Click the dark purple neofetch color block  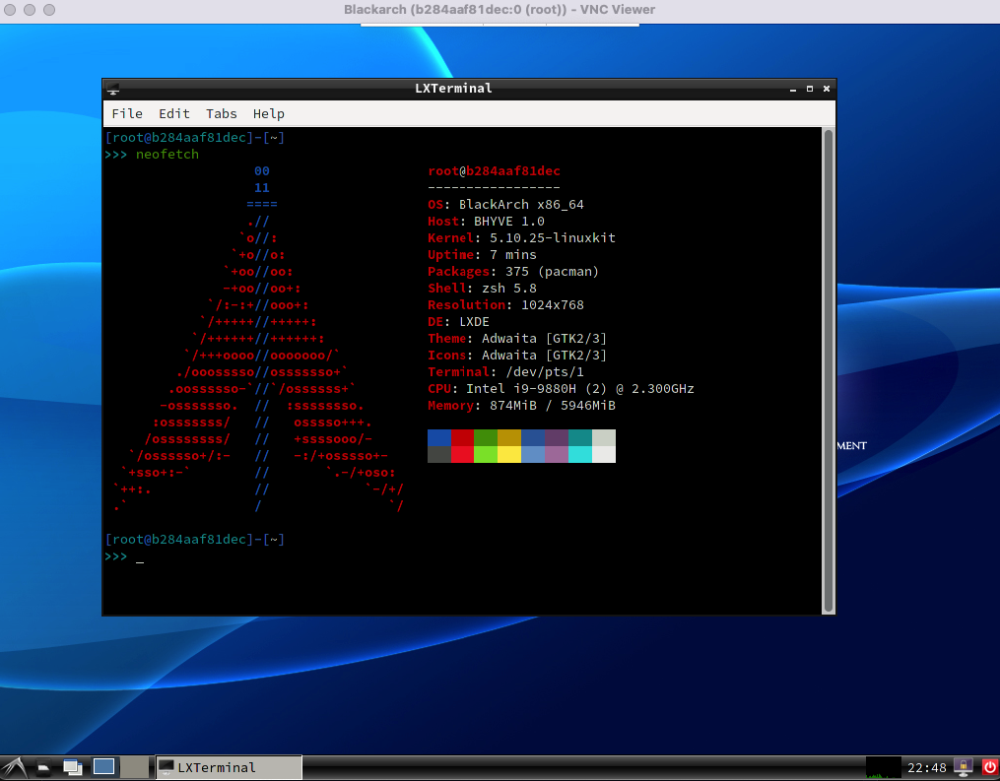point(556,437)
